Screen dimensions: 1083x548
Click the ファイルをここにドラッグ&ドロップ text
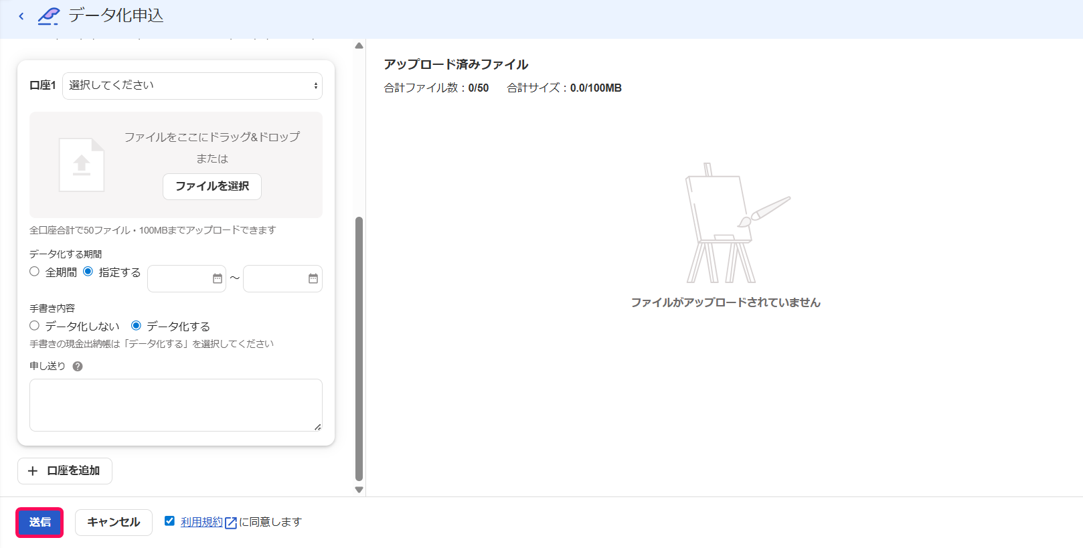coord(212,137)
